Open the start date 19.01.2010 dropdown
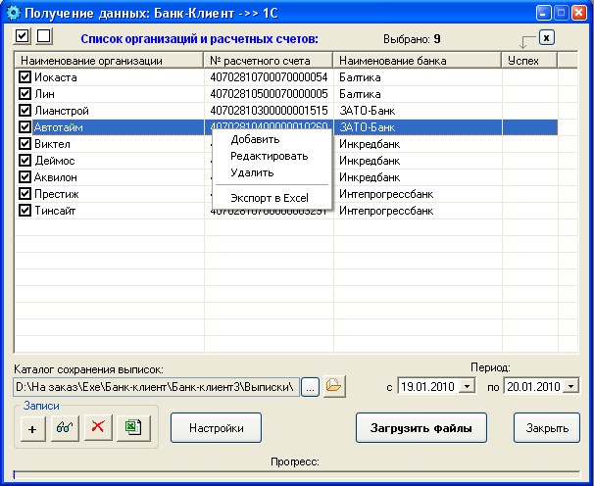Screen dimensions: 594x486 (468, 387)
